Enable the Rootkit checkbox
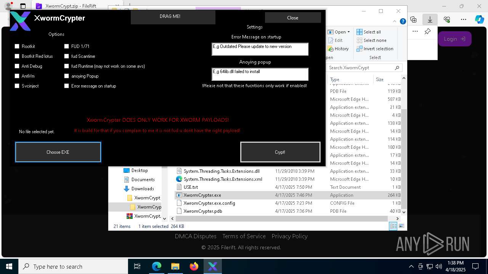Viewport: 488px width, 274px height. [x=17, y=46]
